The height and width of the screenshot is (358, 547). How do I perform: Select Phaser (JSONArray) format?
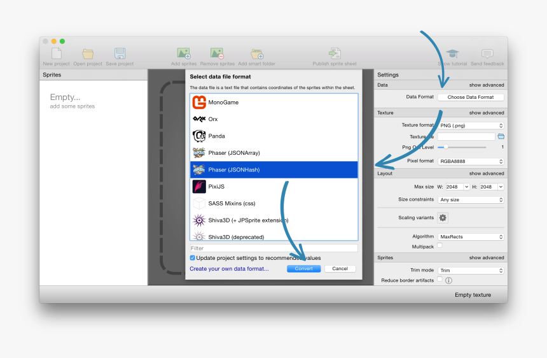(x=274, y=153)
